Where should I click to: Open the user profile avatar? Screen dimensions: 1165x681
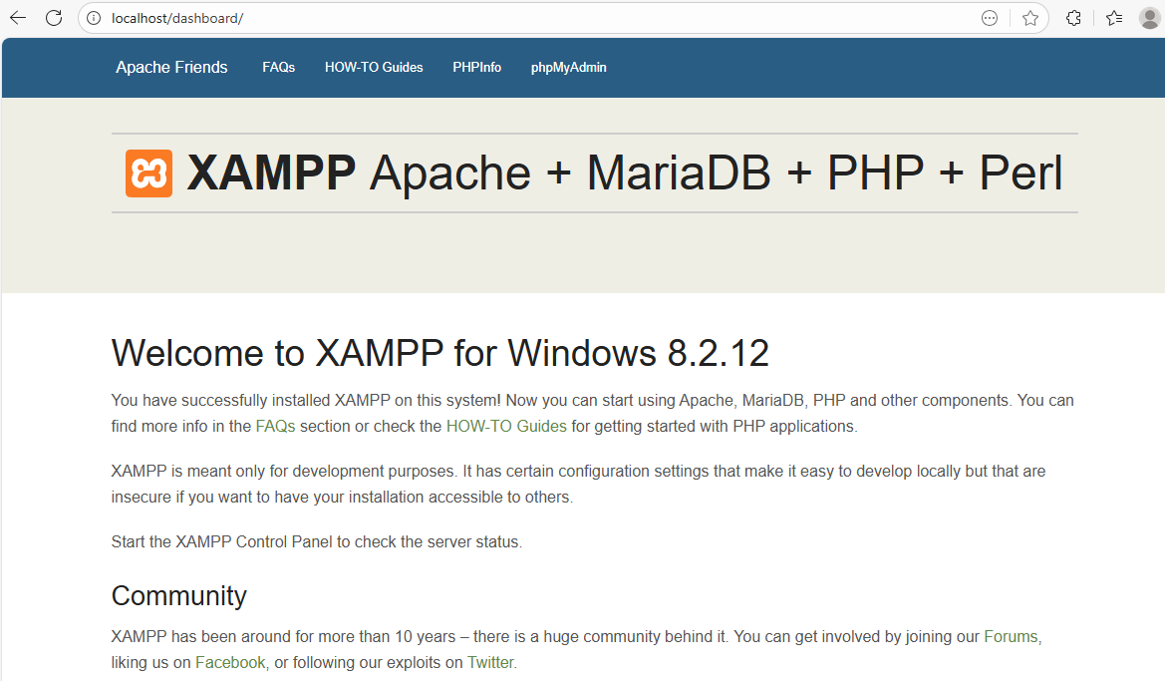click(x=1149, y=18)
